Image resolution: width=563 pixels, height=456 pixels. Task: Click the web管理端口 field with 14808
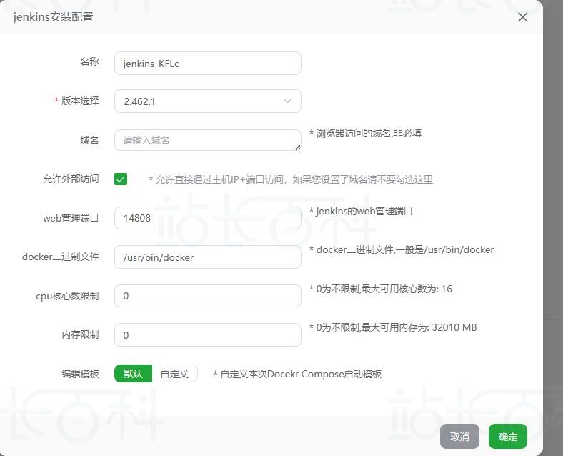tap(207, 218)
